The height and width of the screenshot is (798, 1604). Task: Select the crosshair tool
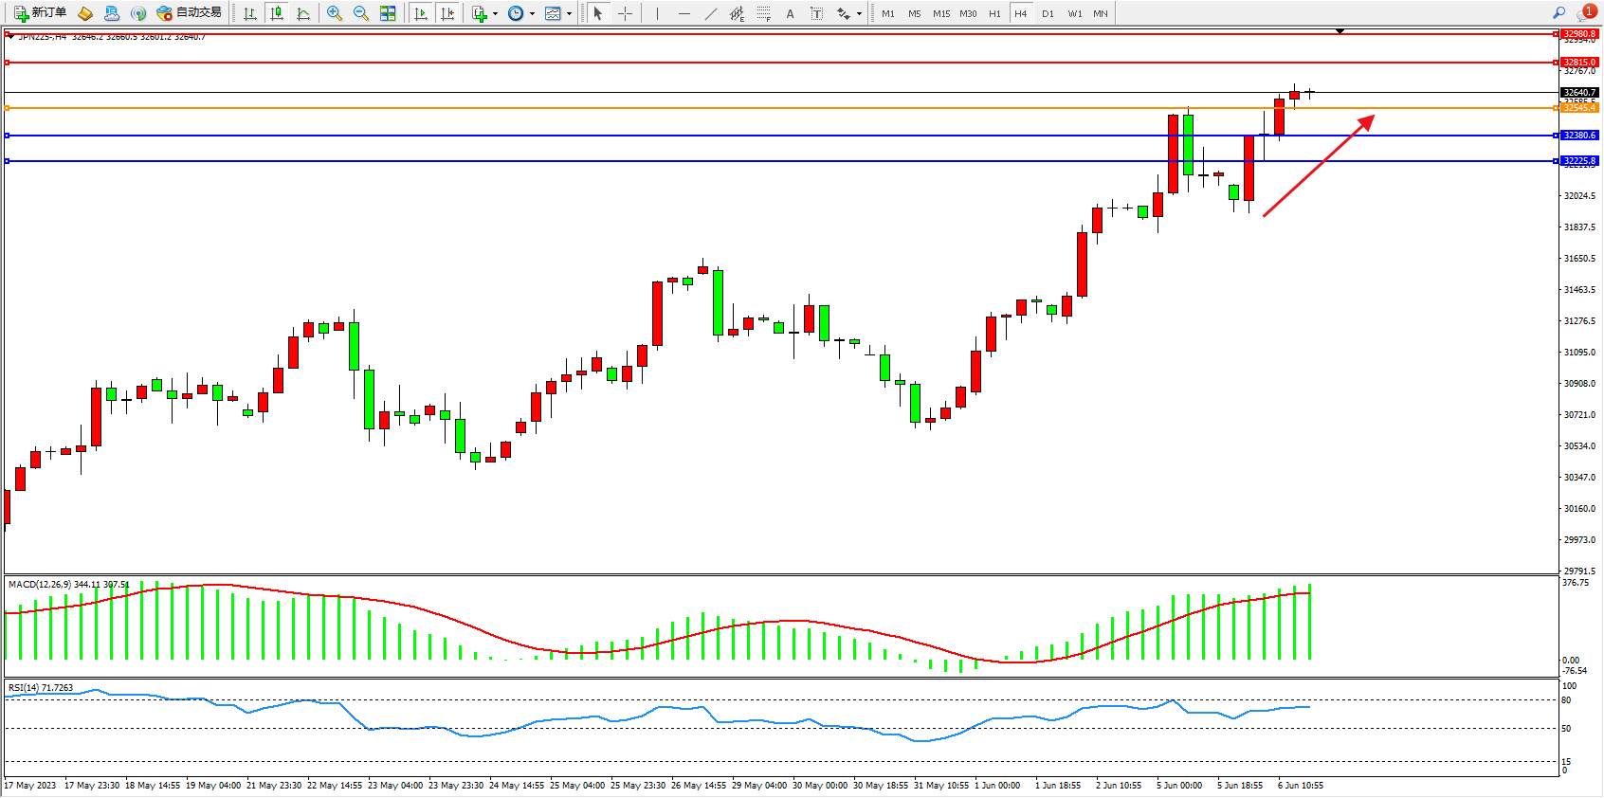[625, 13]
